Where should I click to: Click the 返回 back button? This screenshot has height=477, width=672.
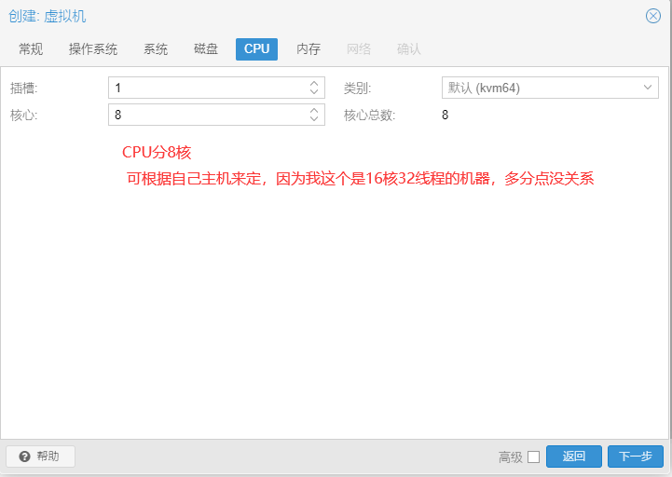(573, 457)
